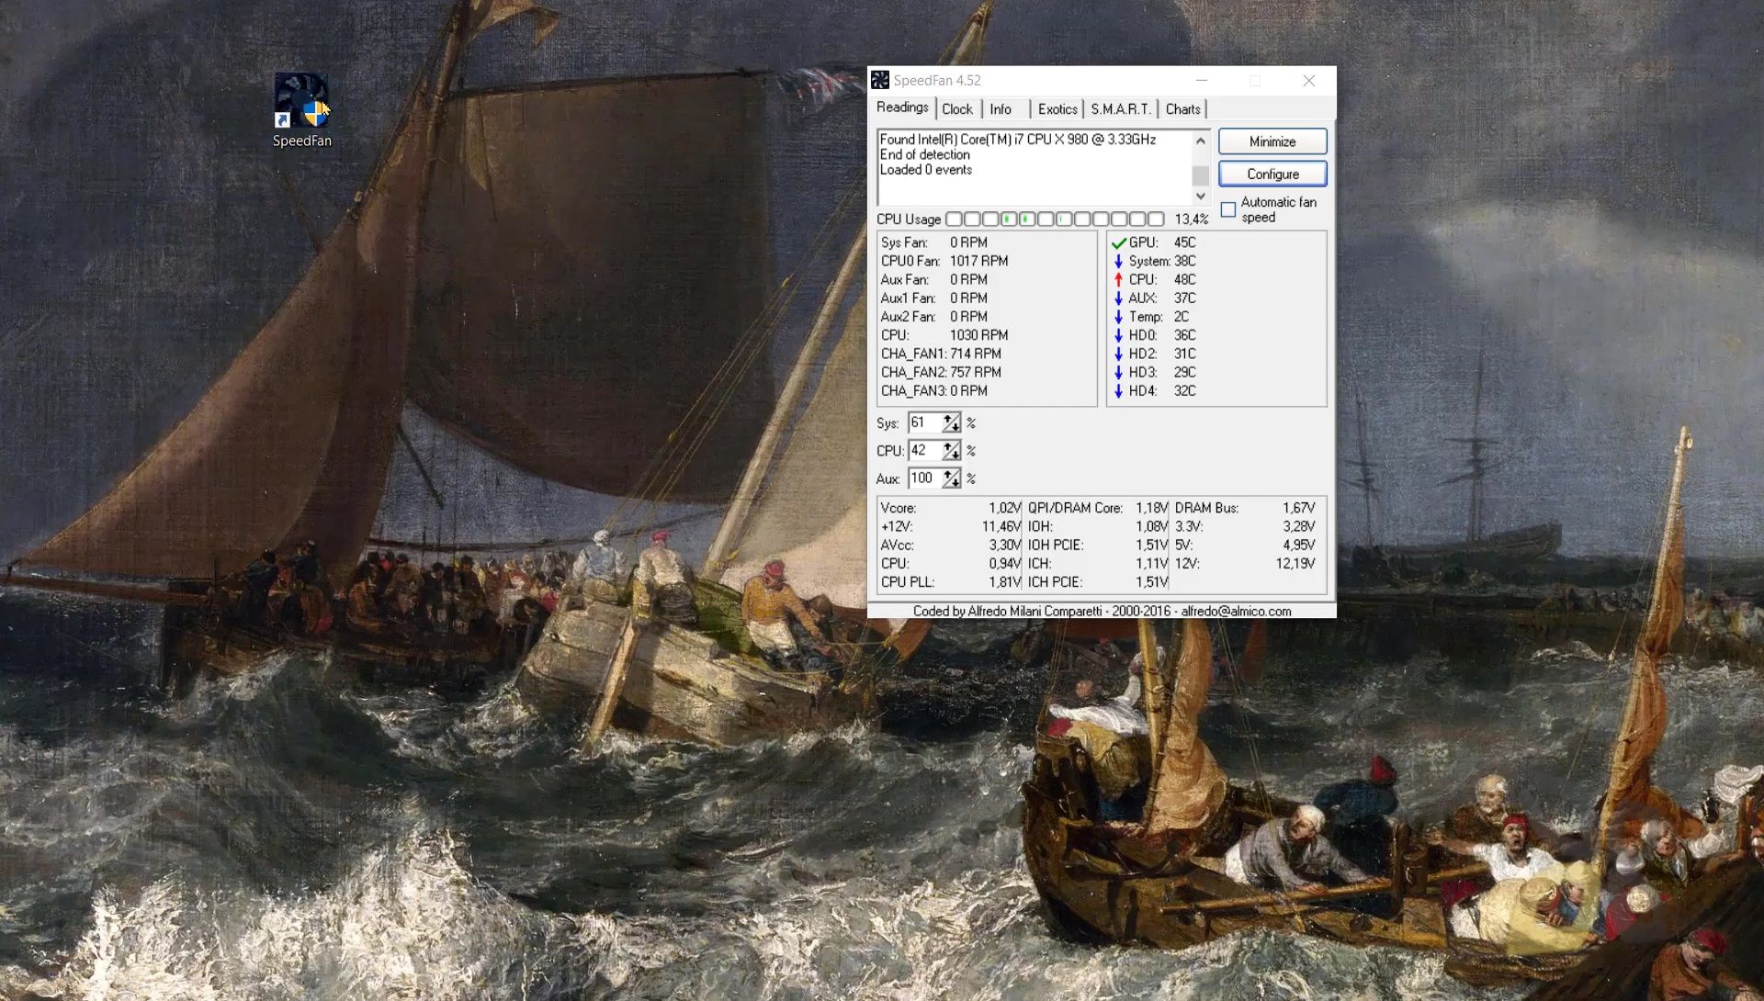Enable the Automatic fan speed checkbox
This screenshot has width=1764, height=1001.
coord(1228,210)
